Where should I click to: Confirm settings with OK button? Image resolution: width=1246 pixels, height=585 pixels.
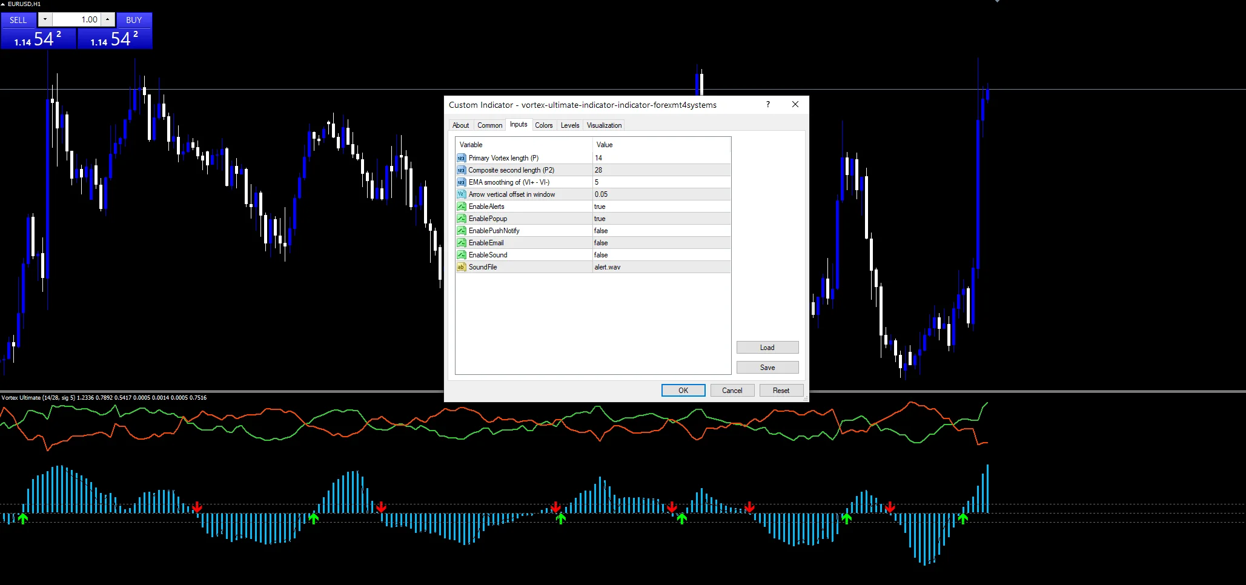coord(683,391)
